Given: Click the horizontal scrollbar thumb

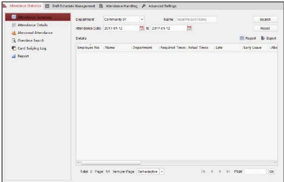Looking at the screenshot, I should [111, 162].
